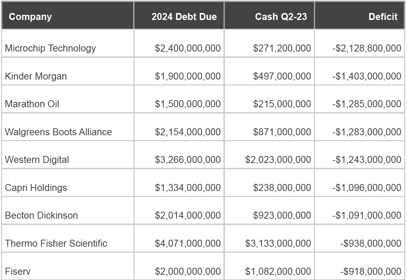Select Marathon Oil's -$1,285,000,000 deficit

367,104
